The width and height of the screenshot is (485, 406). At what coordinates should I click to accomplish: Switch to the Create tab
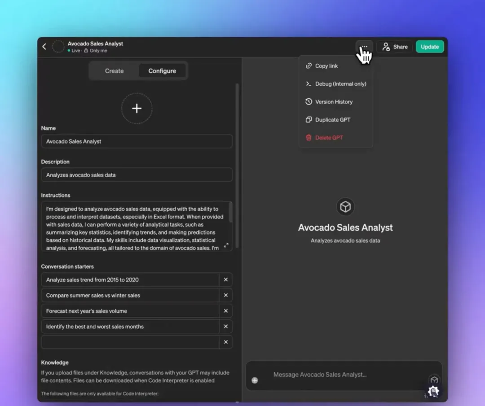click(x=114, y=71)
